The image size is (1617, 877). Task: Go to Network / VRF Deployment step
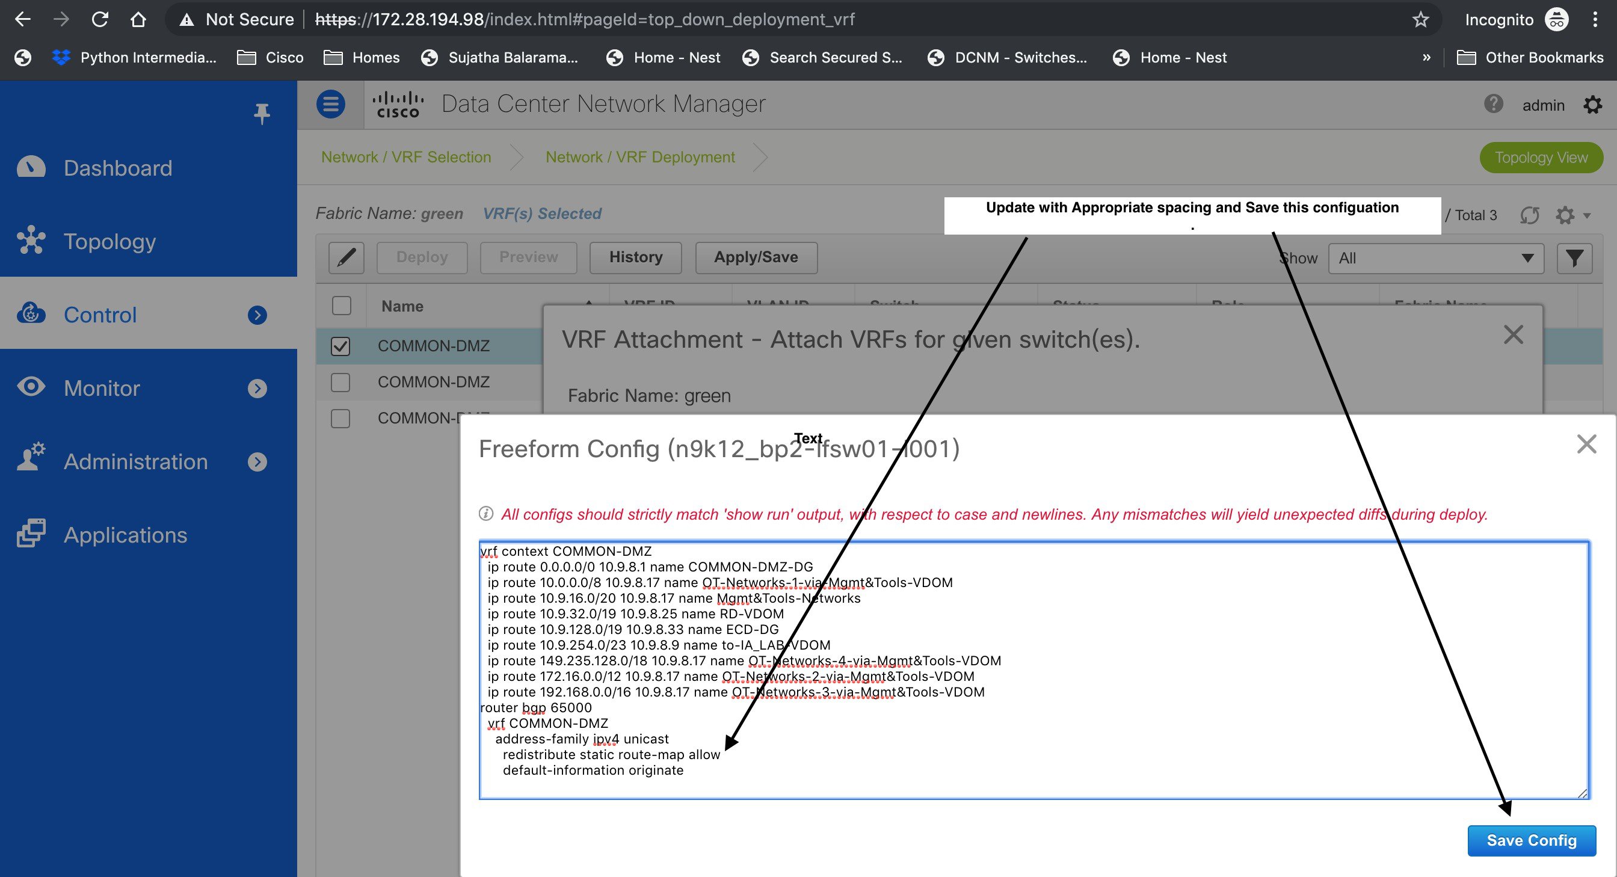click(x=640, y=157)
